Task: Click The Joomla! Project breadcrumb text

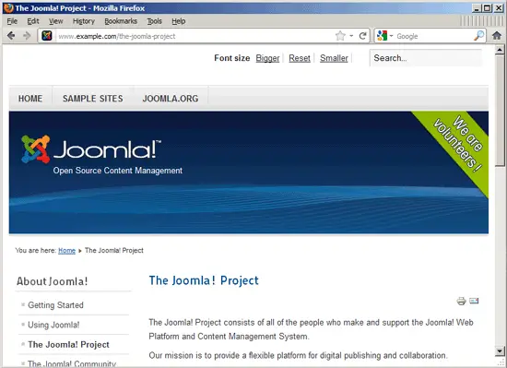Action: 114,250
